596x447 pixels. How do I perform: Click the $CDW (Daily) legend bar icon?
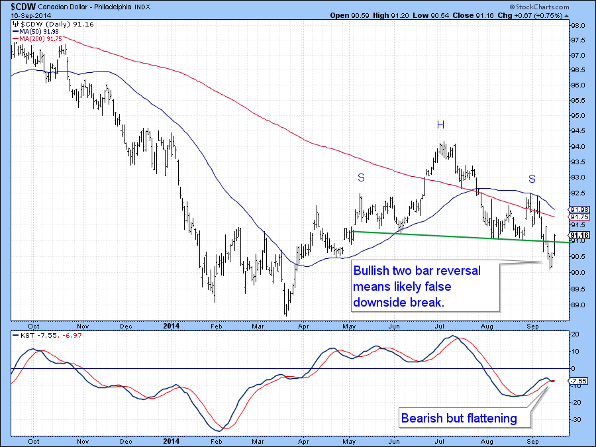pos(16,24)
